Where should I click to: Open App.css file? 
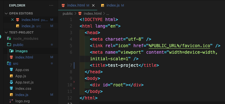pyautogui.click(x=31, y=70)
